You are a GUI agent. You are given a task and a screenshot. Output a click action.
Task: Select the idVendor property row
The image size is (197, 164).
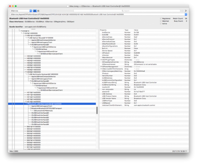point(144,55)
